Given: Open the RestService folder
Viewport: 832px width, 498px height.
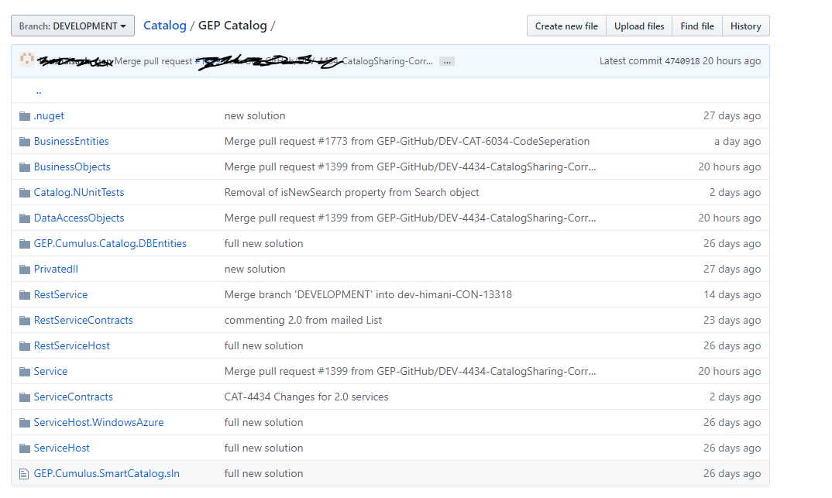Looking at the screenshot, I should 60,294.
